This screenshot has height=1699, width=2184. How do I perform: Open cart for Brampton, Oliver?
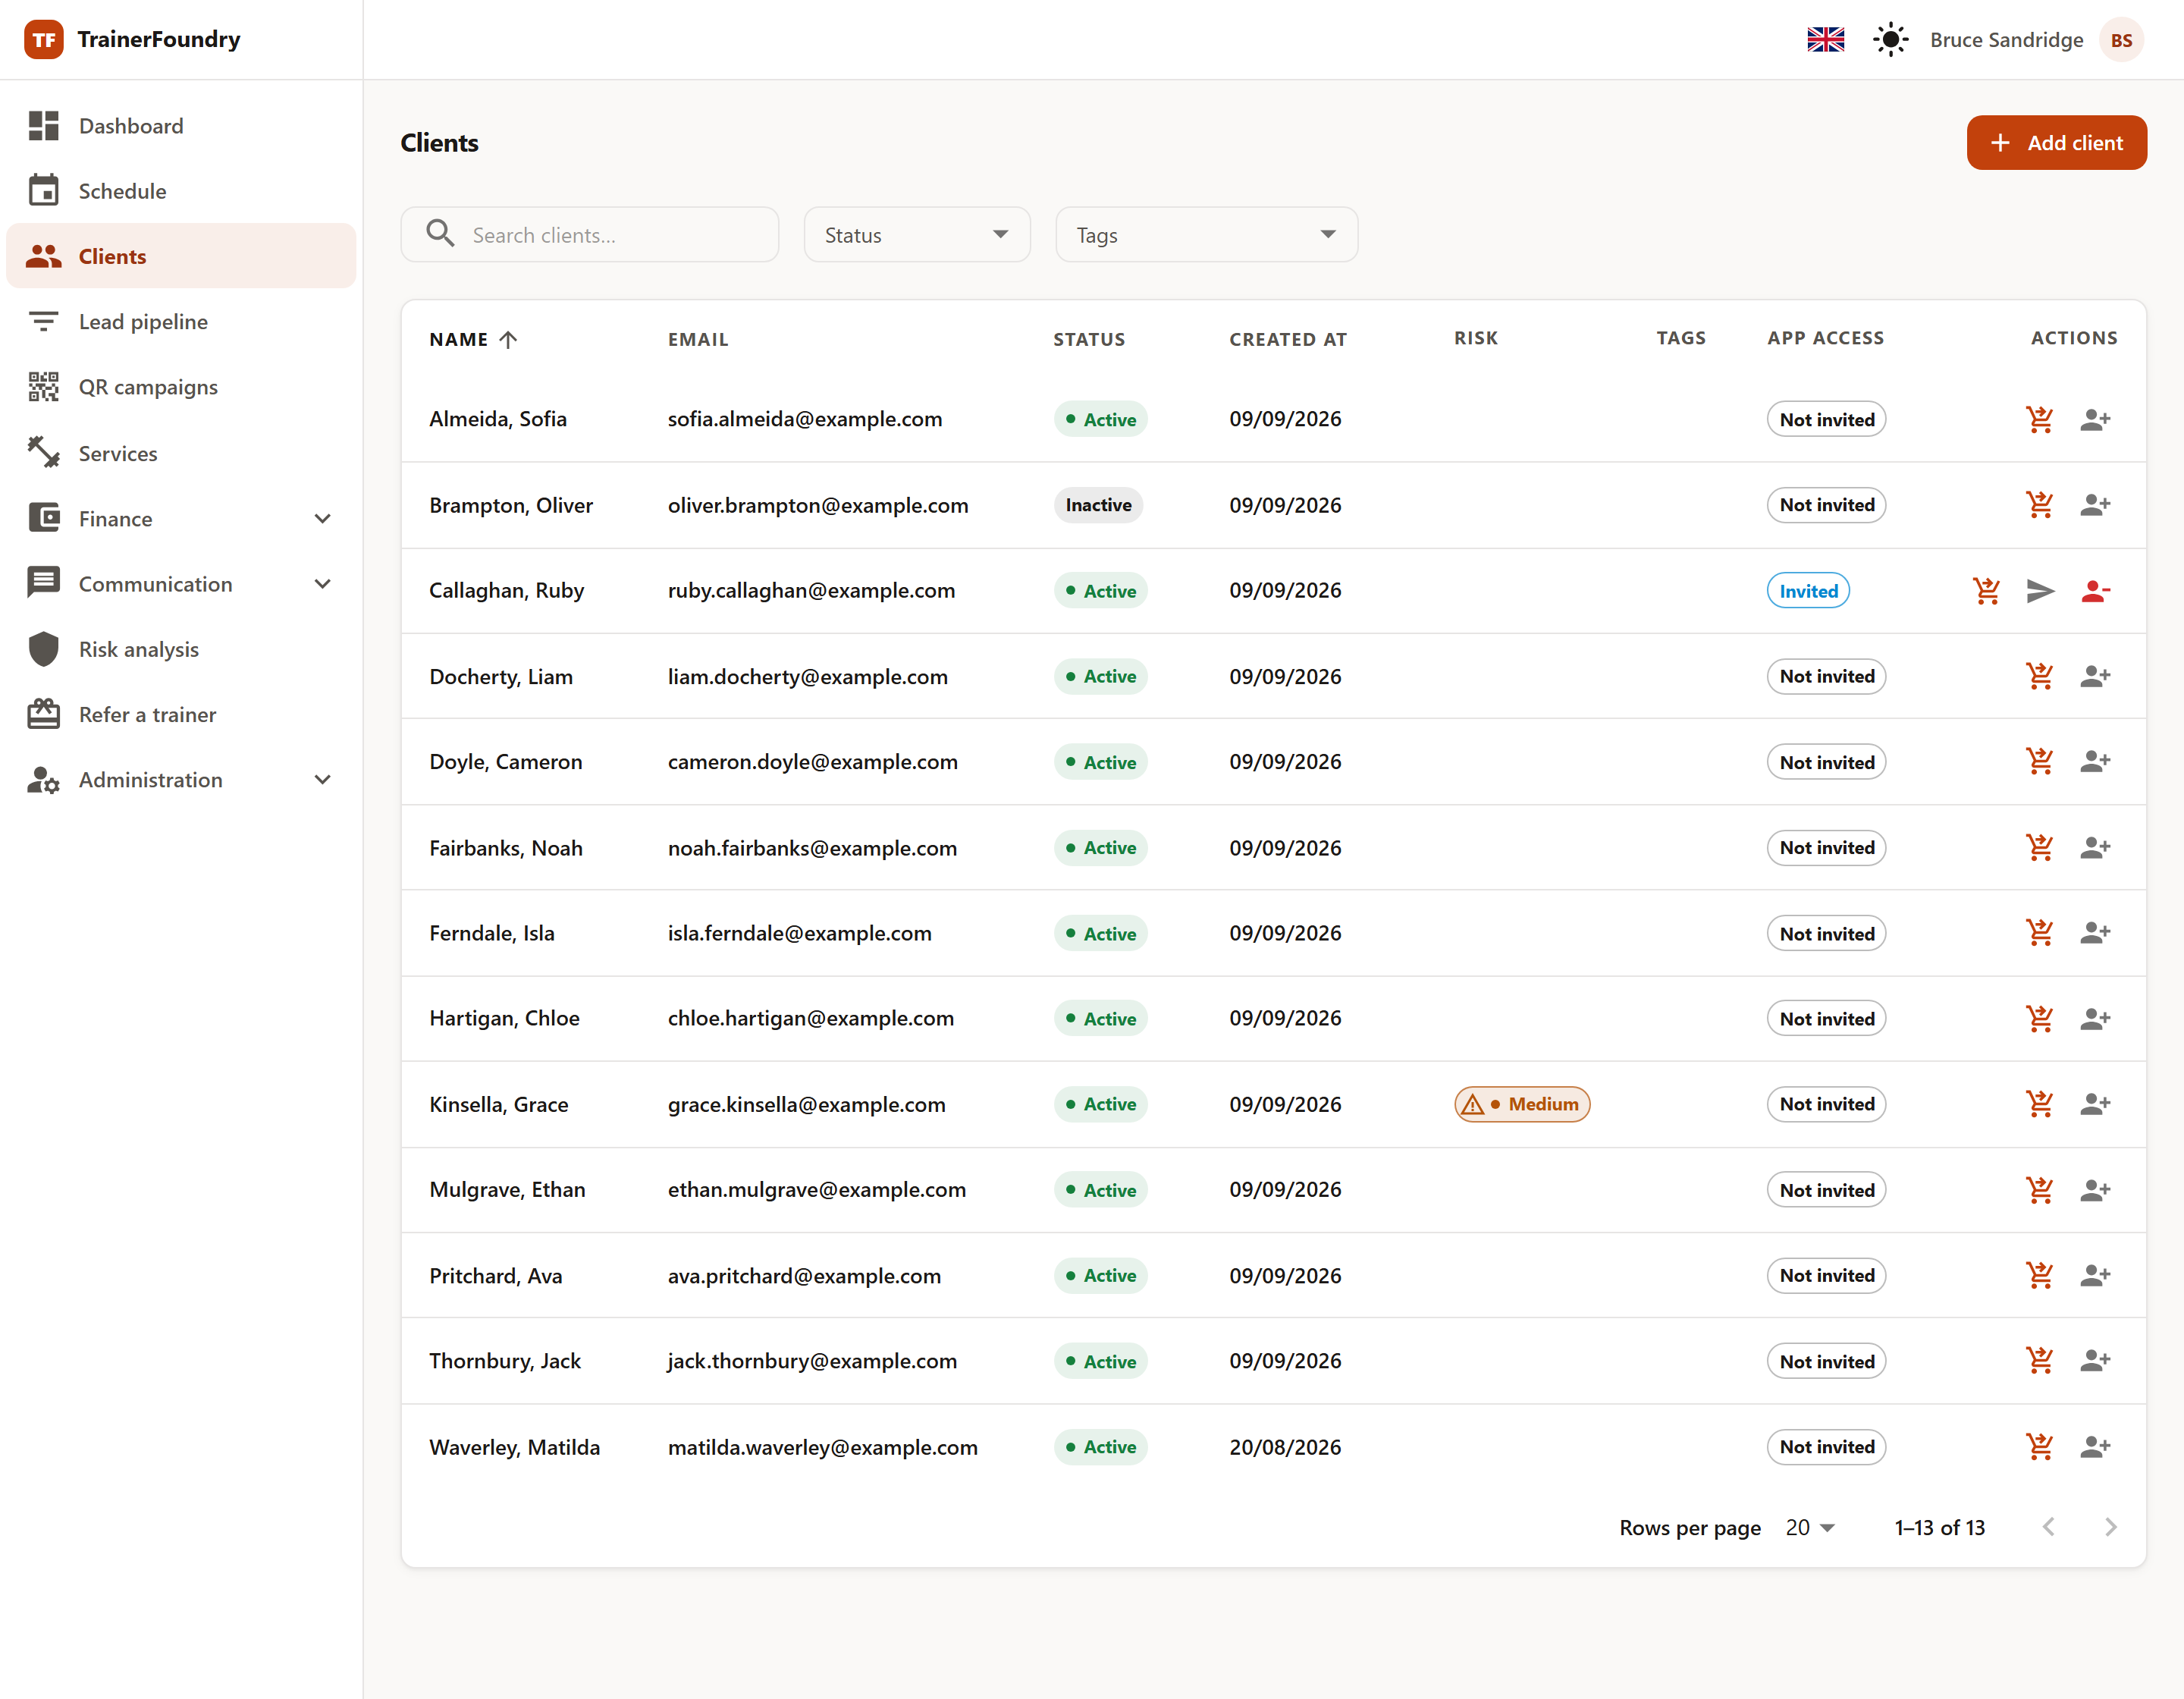(x=2039, y=505)
